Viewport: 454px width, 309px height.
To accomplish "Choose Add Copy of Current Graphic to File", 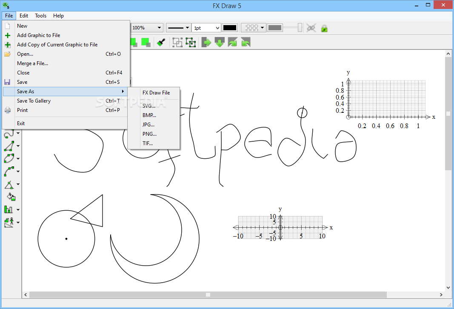I will (x=66, y=45).
